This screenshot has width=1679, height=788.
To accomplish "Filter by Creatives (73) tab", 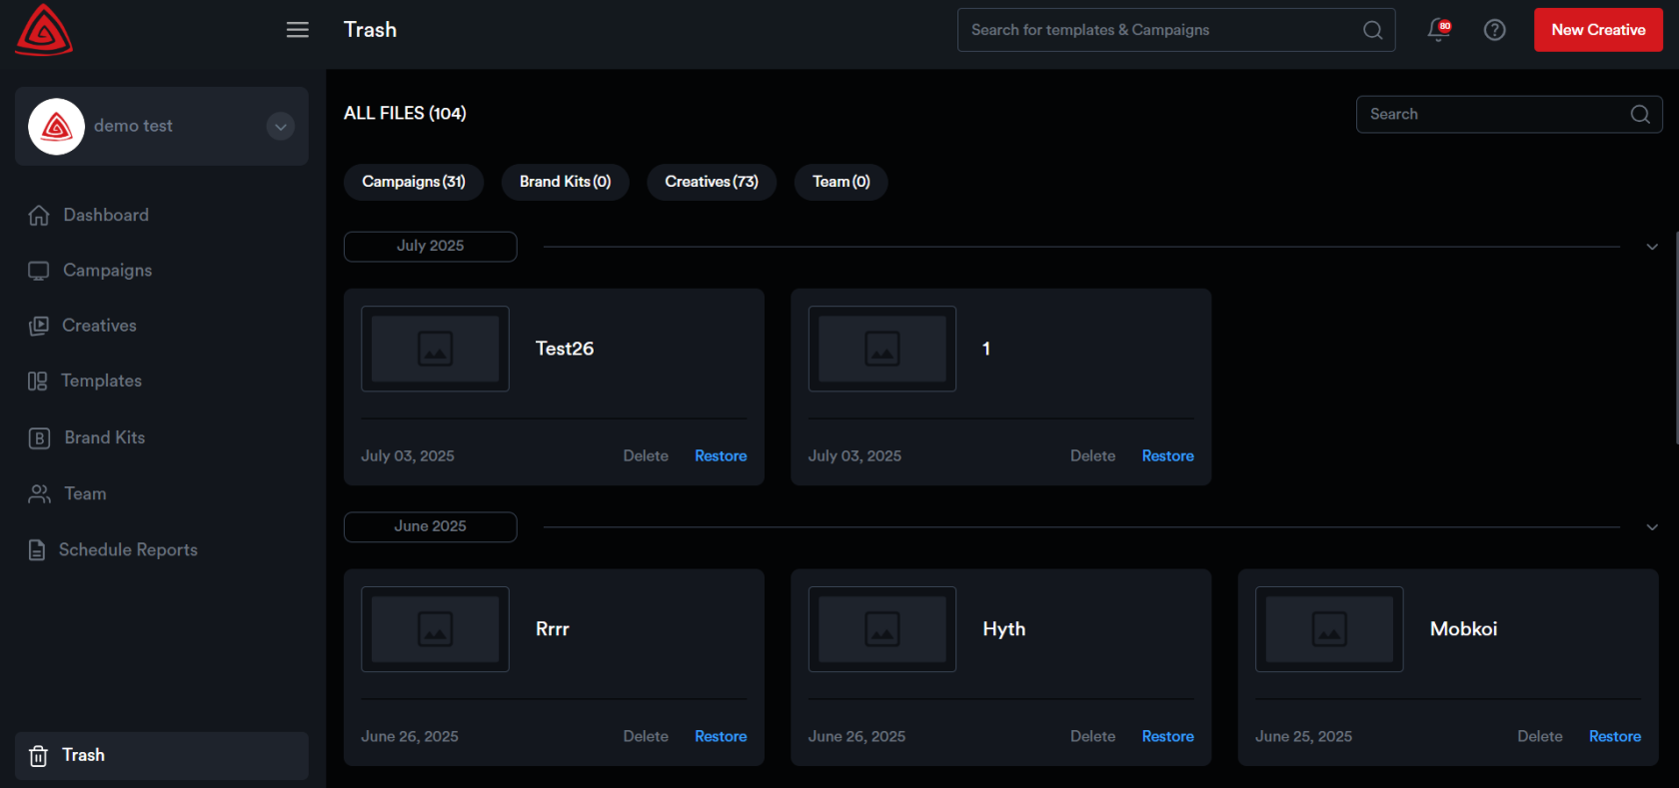I will tap(712, 182).
